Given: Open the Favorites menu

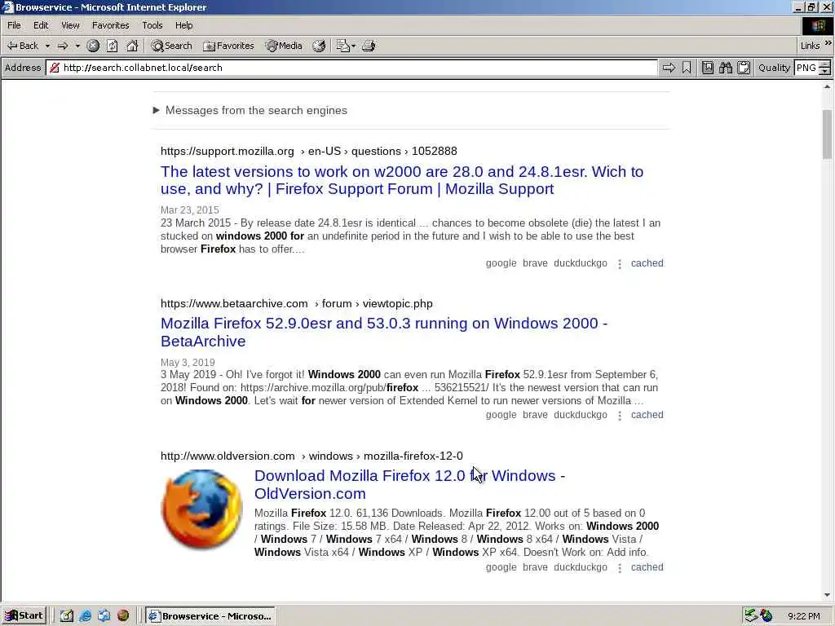Looking at the screenshot, I should pyautogui.click(x=110, y=25).
